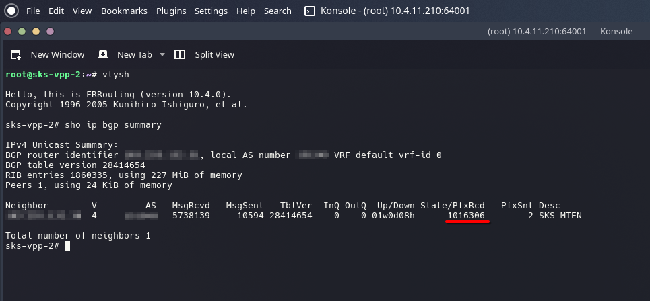Open the Help menu
Image resolution: width=650 pixels, height=301 pixels.
[246, 11]
